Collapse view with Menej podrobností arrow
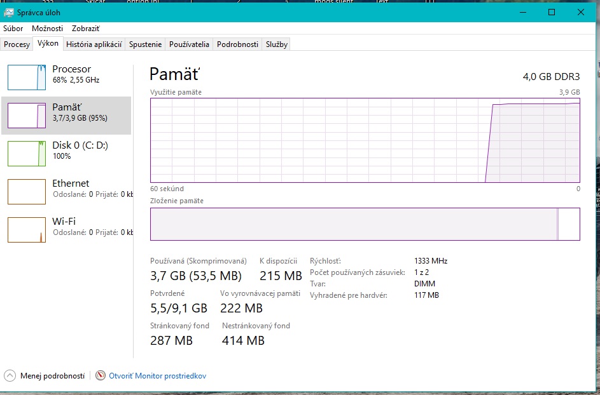 tap(9, 376)
